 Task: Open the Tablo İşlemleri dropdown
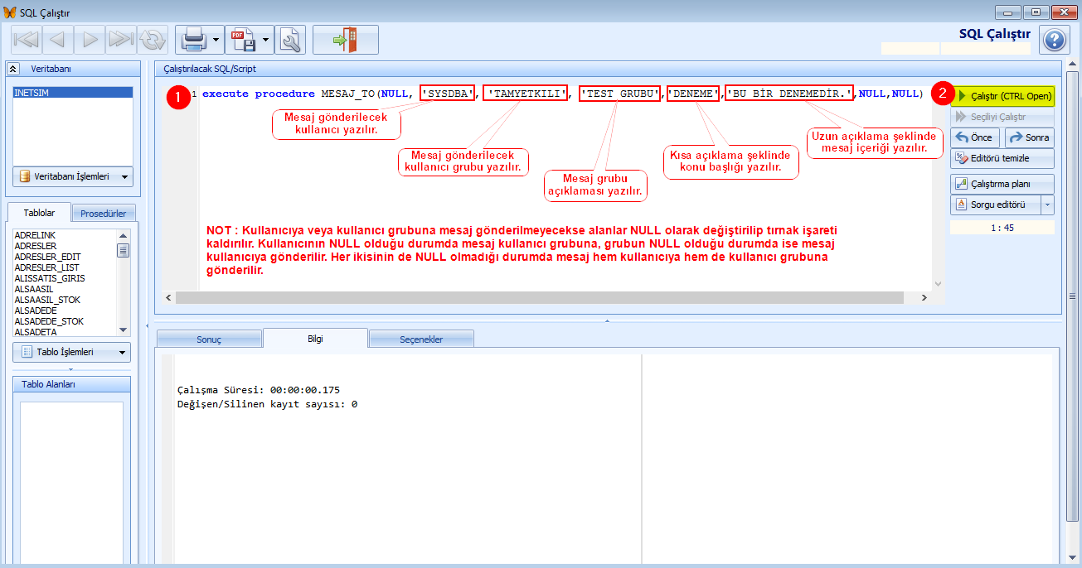72,352
